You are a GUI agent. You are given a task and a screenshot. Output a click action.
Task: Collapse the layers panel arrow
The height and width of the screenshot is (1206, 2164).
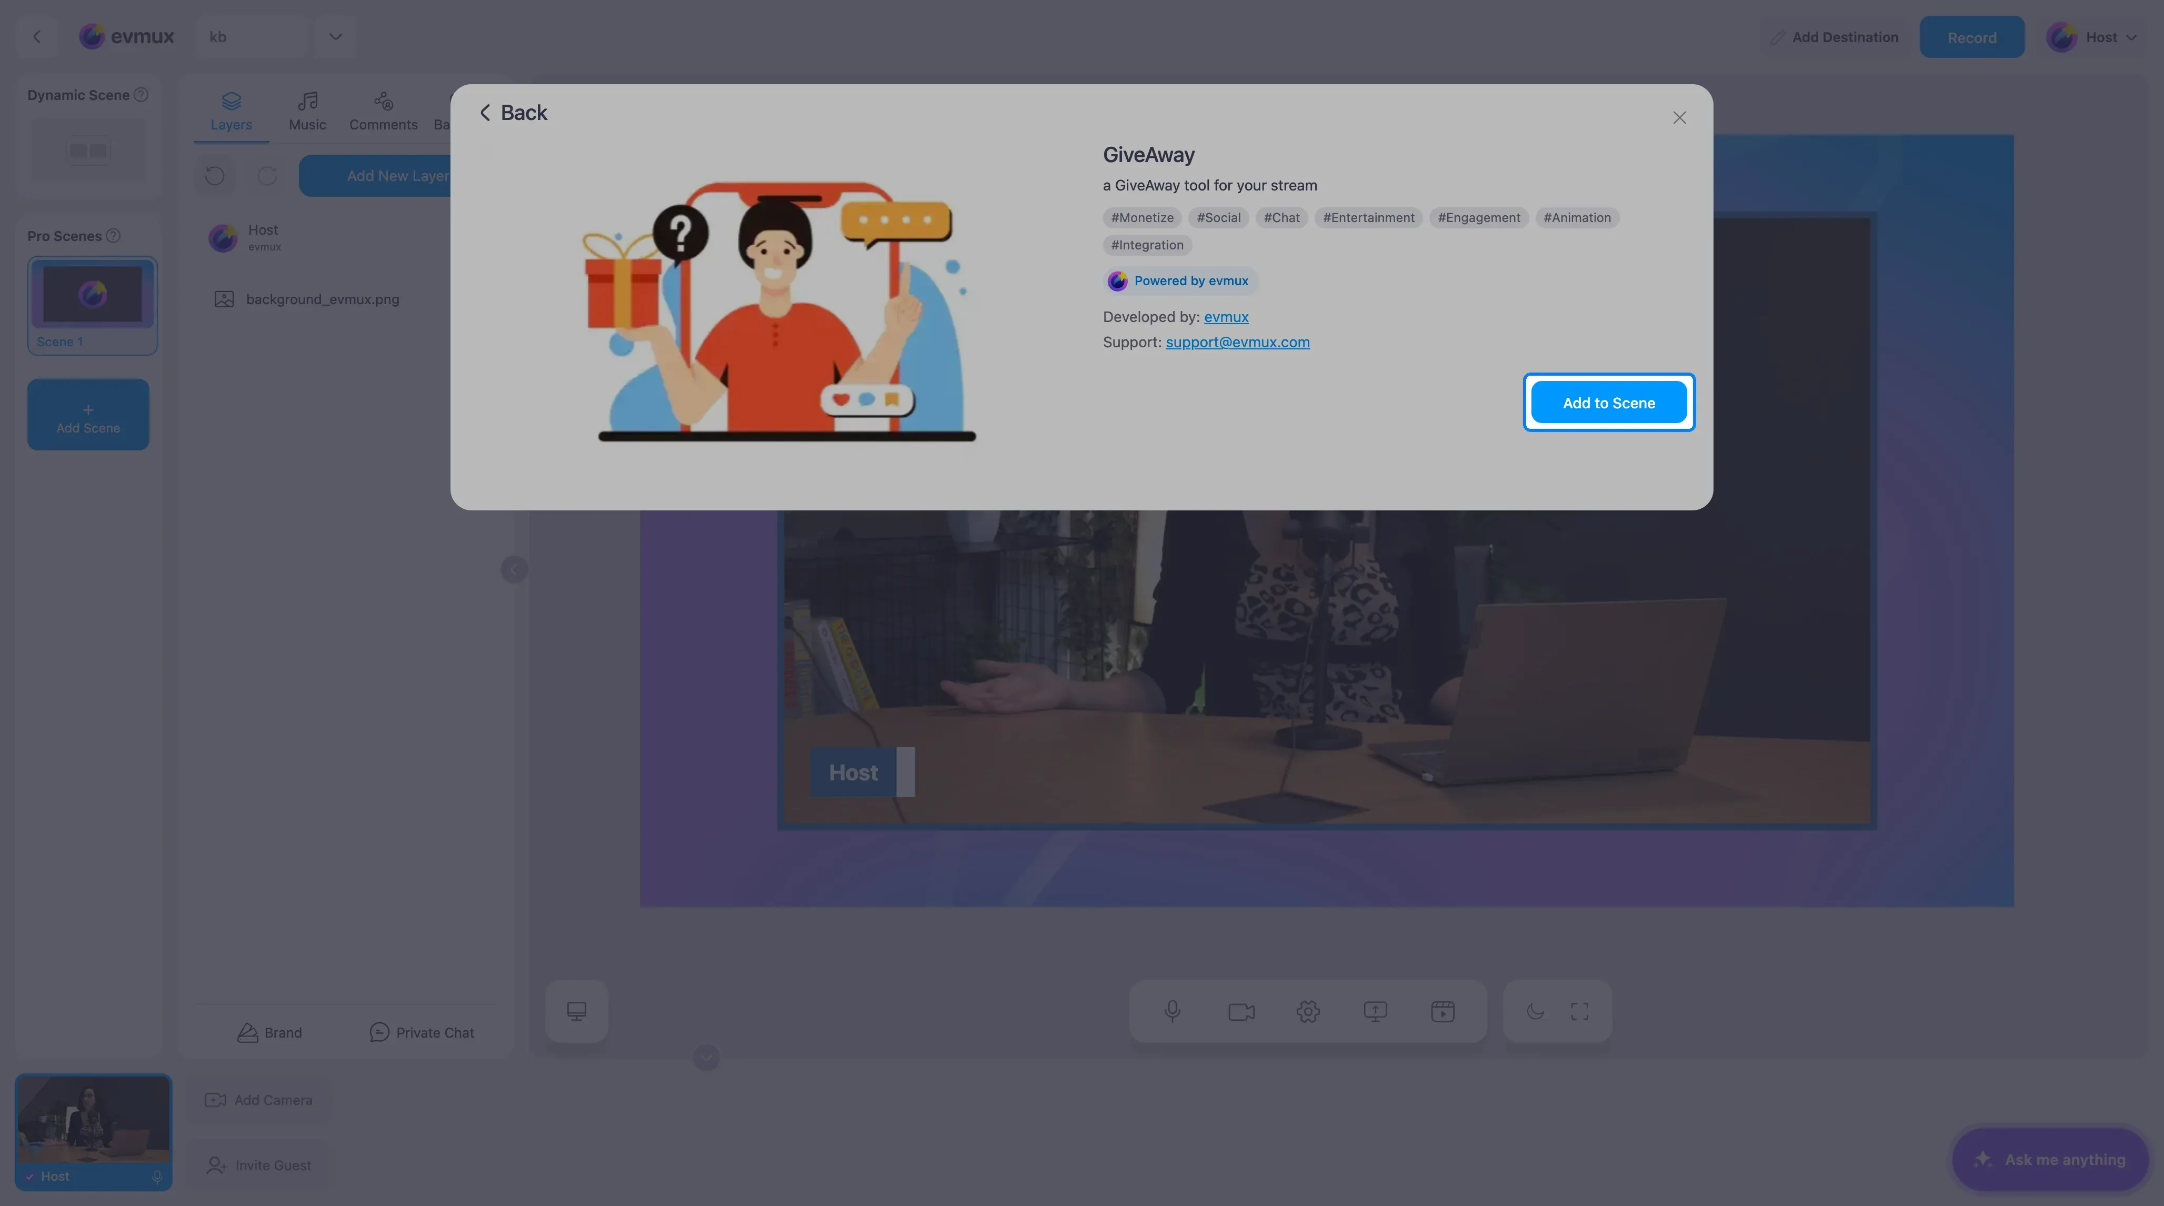point(513,570)
